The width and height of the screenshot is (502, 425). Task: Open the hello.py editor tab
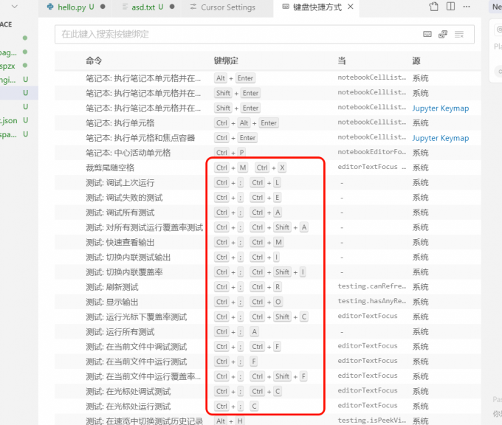[x=76, y=7]
